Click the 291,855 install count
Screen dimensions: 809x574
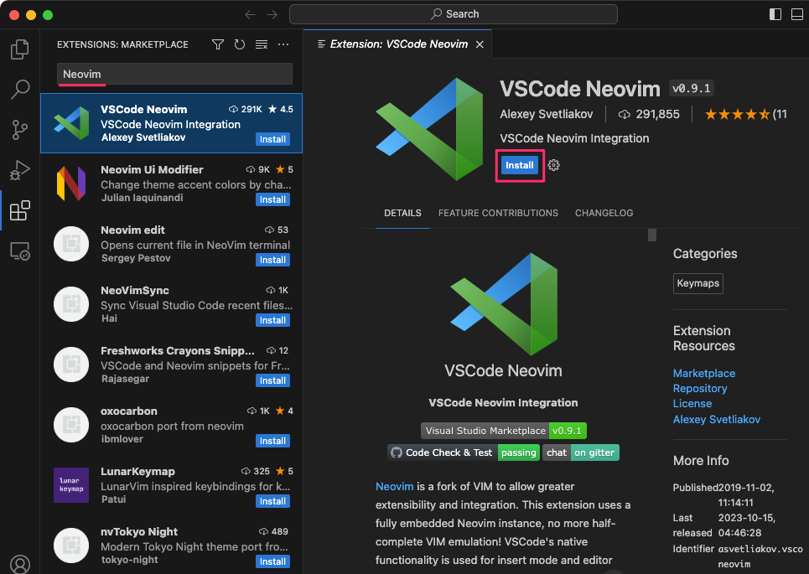coord(649,114)
